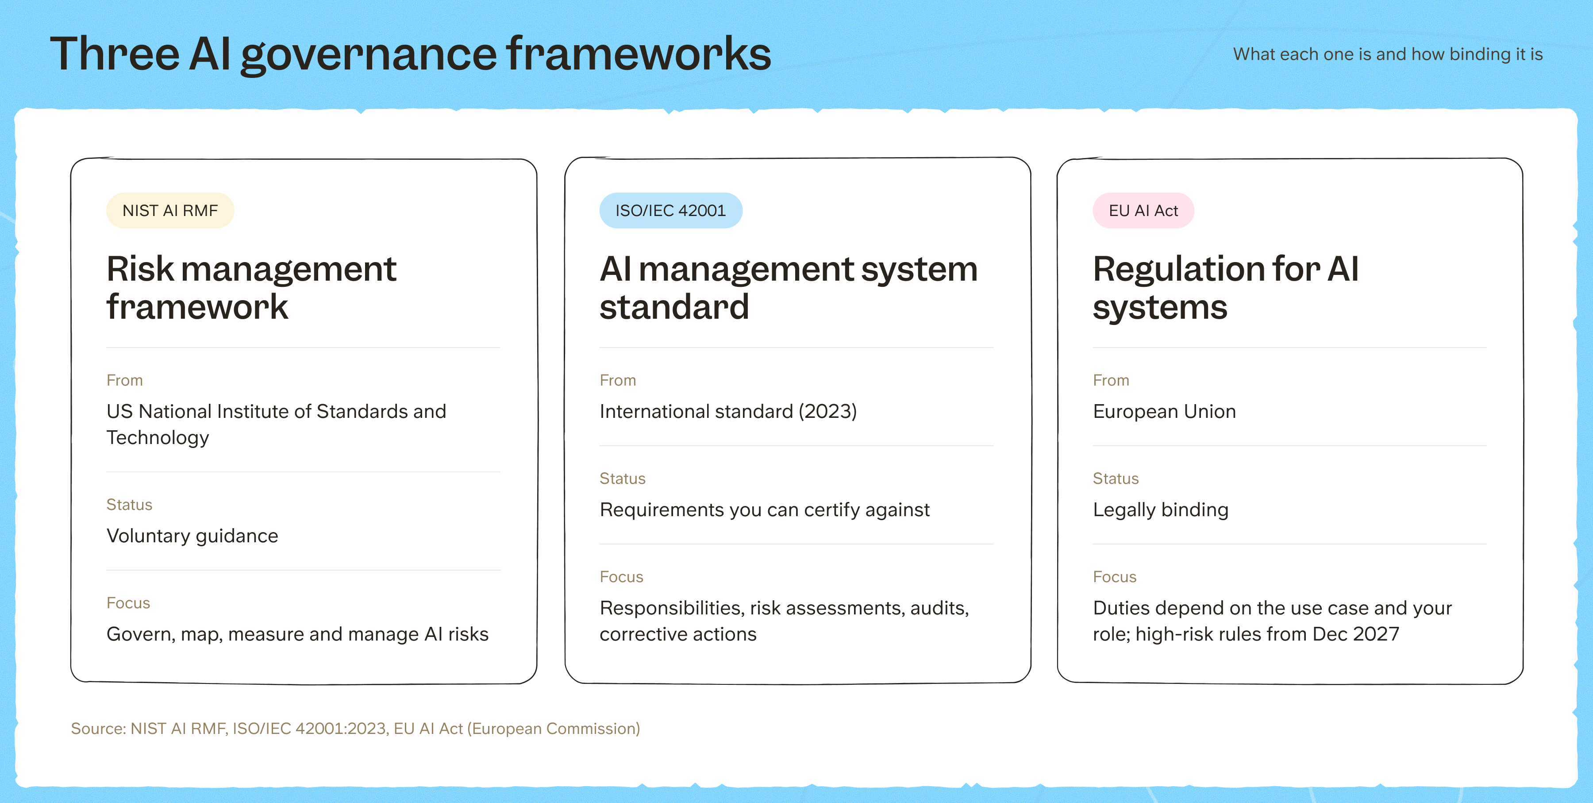Click the 'Focus' label in the EU AI Act card
This screenshot has height=803, width=1593.
click(1114, 577)
